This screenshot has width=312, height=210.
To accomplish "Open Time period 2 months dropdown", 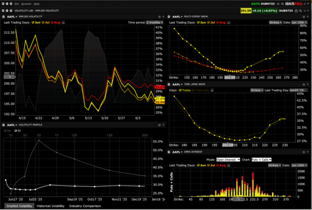I will (x=155, y=22).
